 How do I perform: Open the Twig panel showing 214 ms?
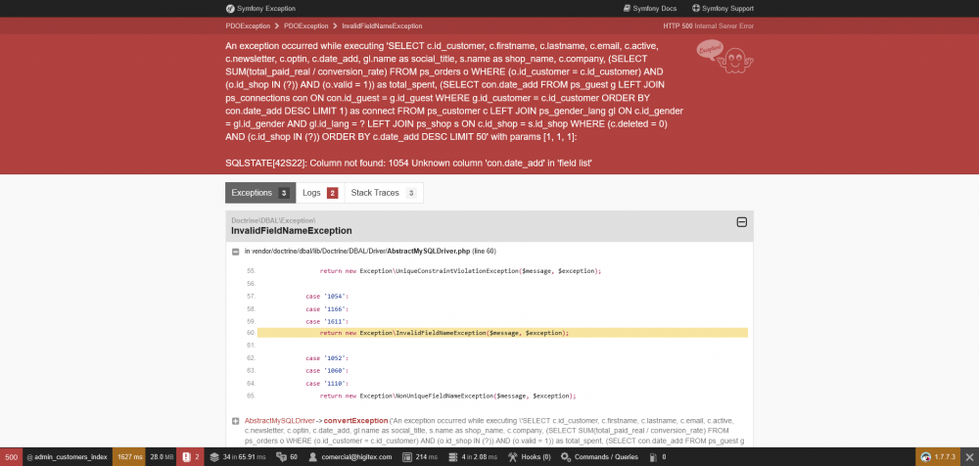click(420, 457)
